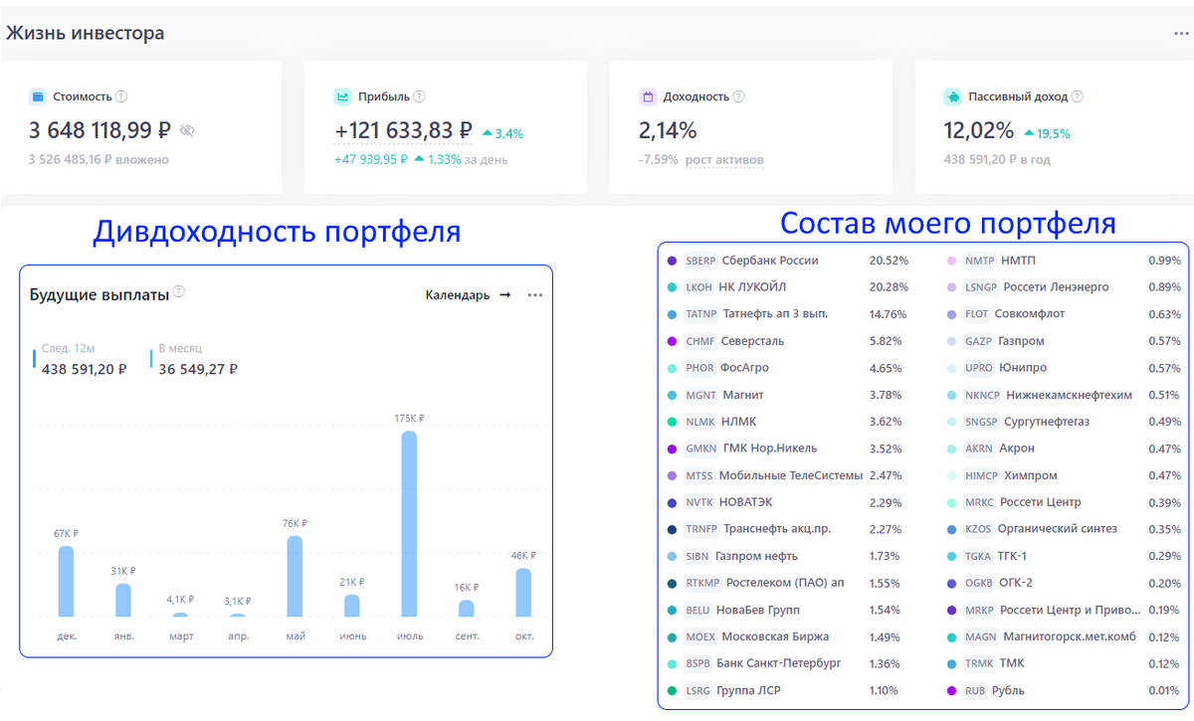Click the 36 549,27 ₽ monthly value
This screenshot has width=1194, height=721.
point(198,369)
